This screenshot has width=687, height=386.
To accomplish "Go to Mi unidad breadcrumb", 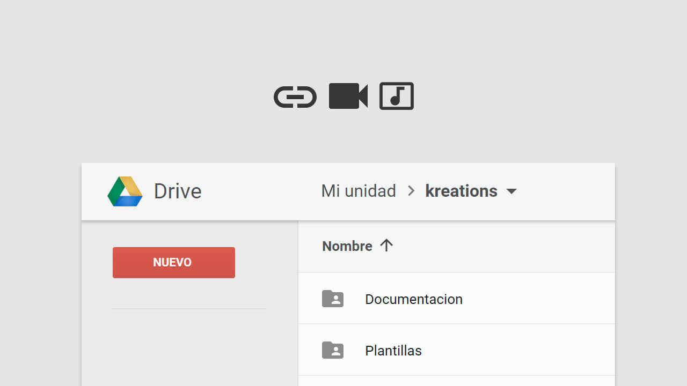I will pos(359,191).
